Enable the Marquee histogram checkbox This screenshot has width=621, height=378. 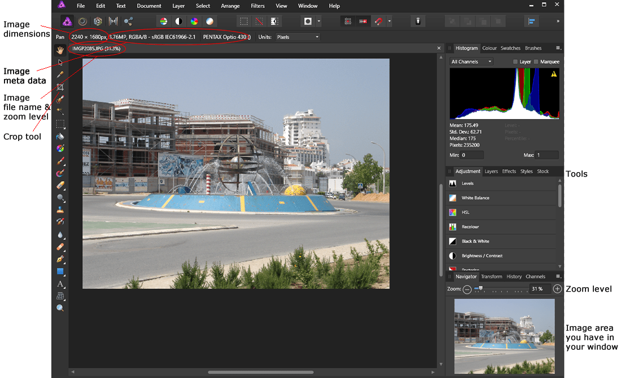click(536, 61)
